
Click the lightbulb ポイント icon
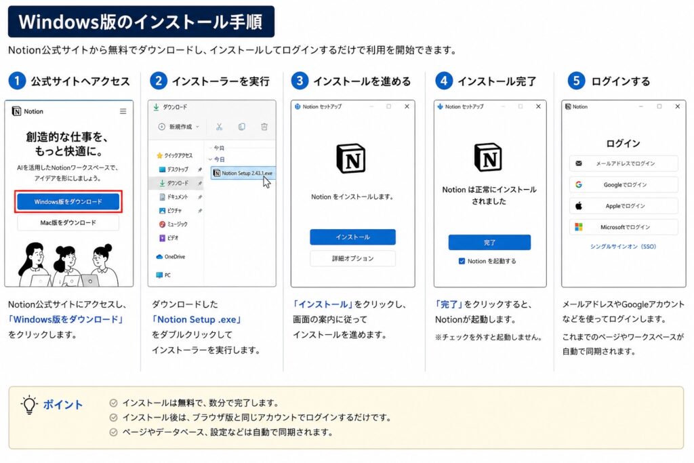pyautogui.click(x=29, y=404)
